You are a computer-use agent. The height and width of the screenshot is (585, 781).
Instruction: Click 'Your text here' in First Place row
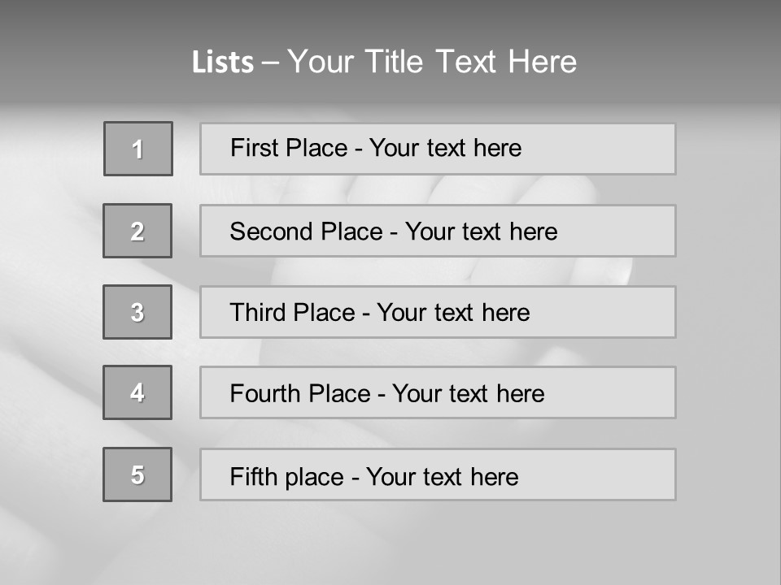tap(445, 148)
